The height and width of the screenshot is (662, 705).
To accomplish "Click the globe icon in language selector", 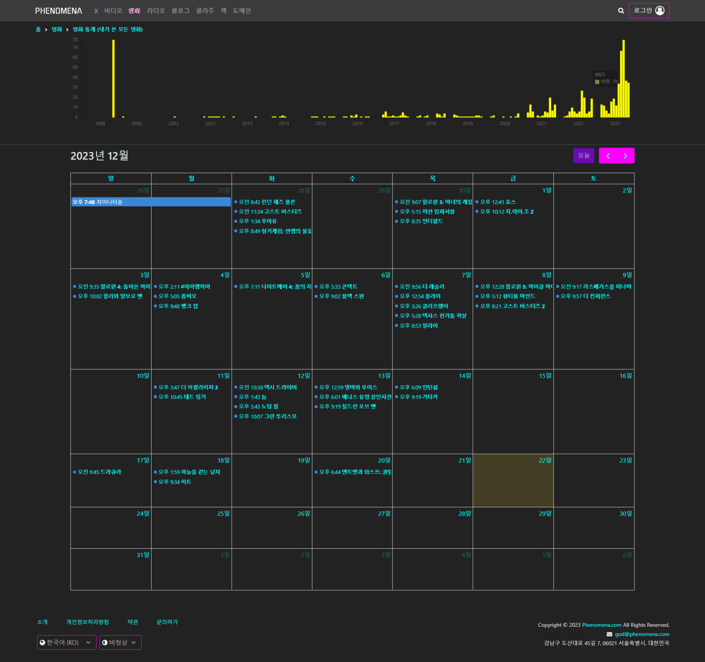I will [x=43, y=643].
